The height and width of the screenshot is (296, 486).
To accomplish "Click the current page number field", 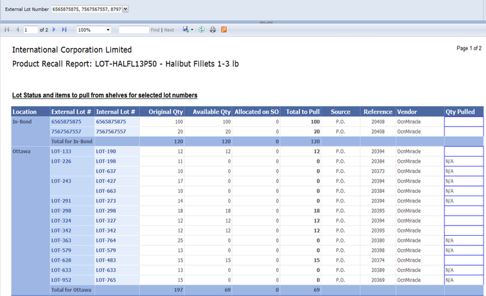I will [30, 30].
